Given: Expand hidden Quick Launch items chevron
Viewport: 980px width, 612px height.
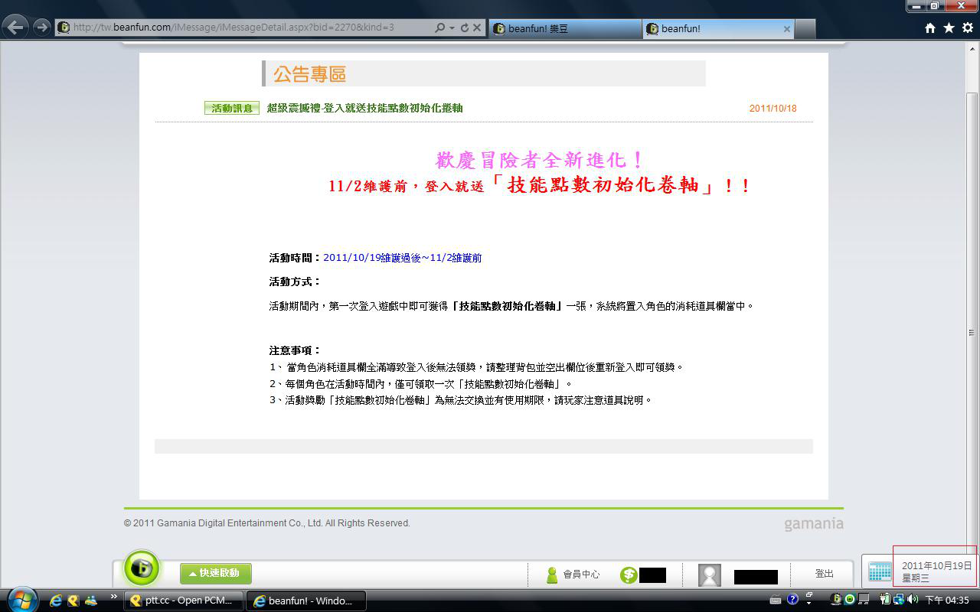Looking at the screenshot, I should [114, 597].
